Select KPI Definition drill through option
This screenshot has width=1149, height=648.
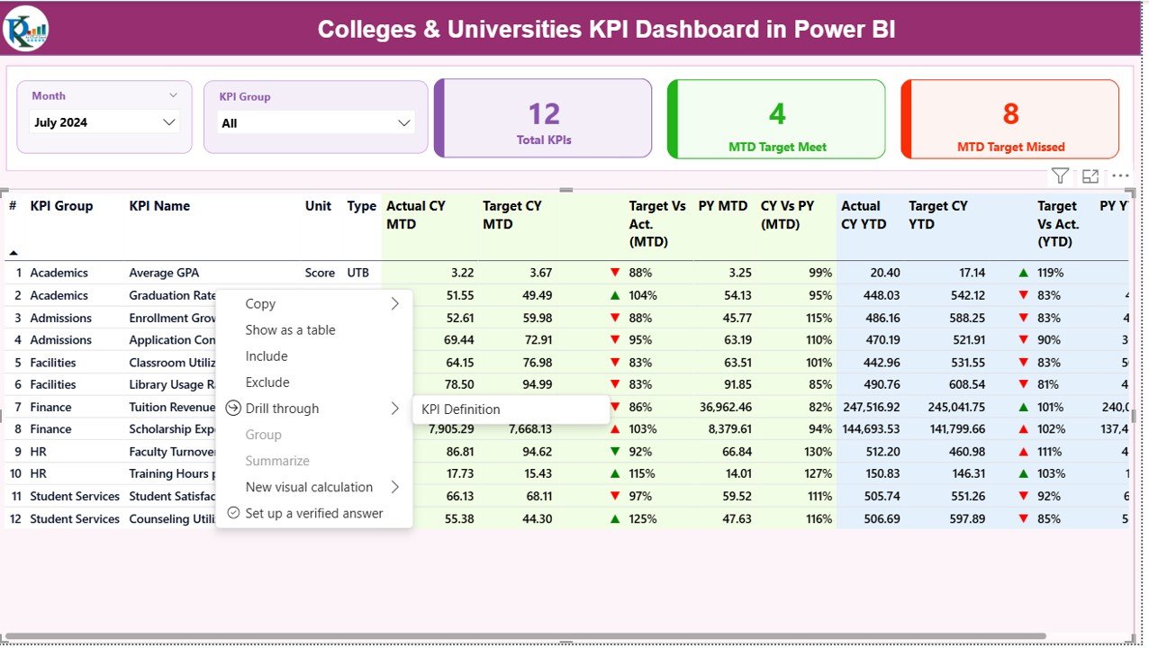[x=460, y=409]
